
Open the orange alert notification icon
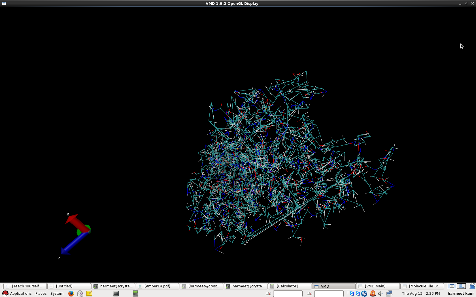pos(373,294)
